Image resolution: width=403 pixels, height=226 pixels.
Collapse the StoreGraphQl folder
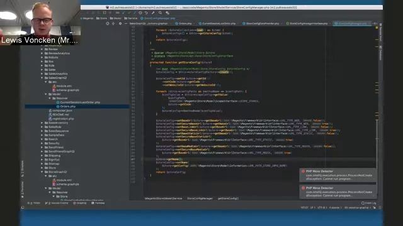click(x=42, y=172)
